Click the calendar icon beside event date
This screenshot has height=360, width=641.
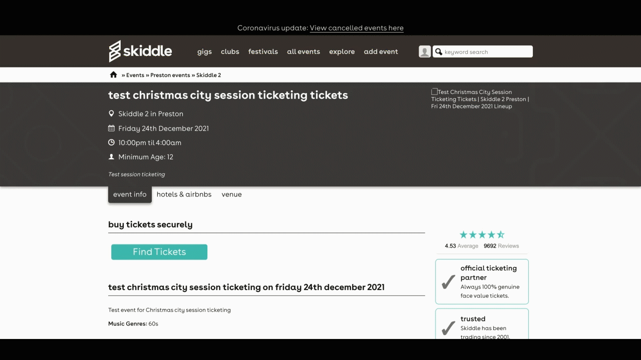111,128
